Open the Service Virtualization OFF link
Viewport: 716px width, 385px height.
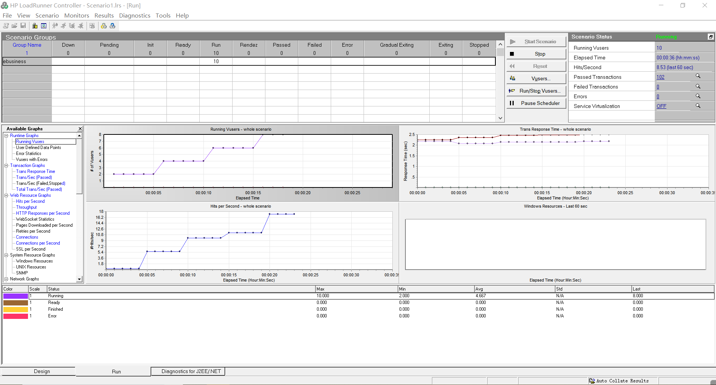[x=661, y=106]
